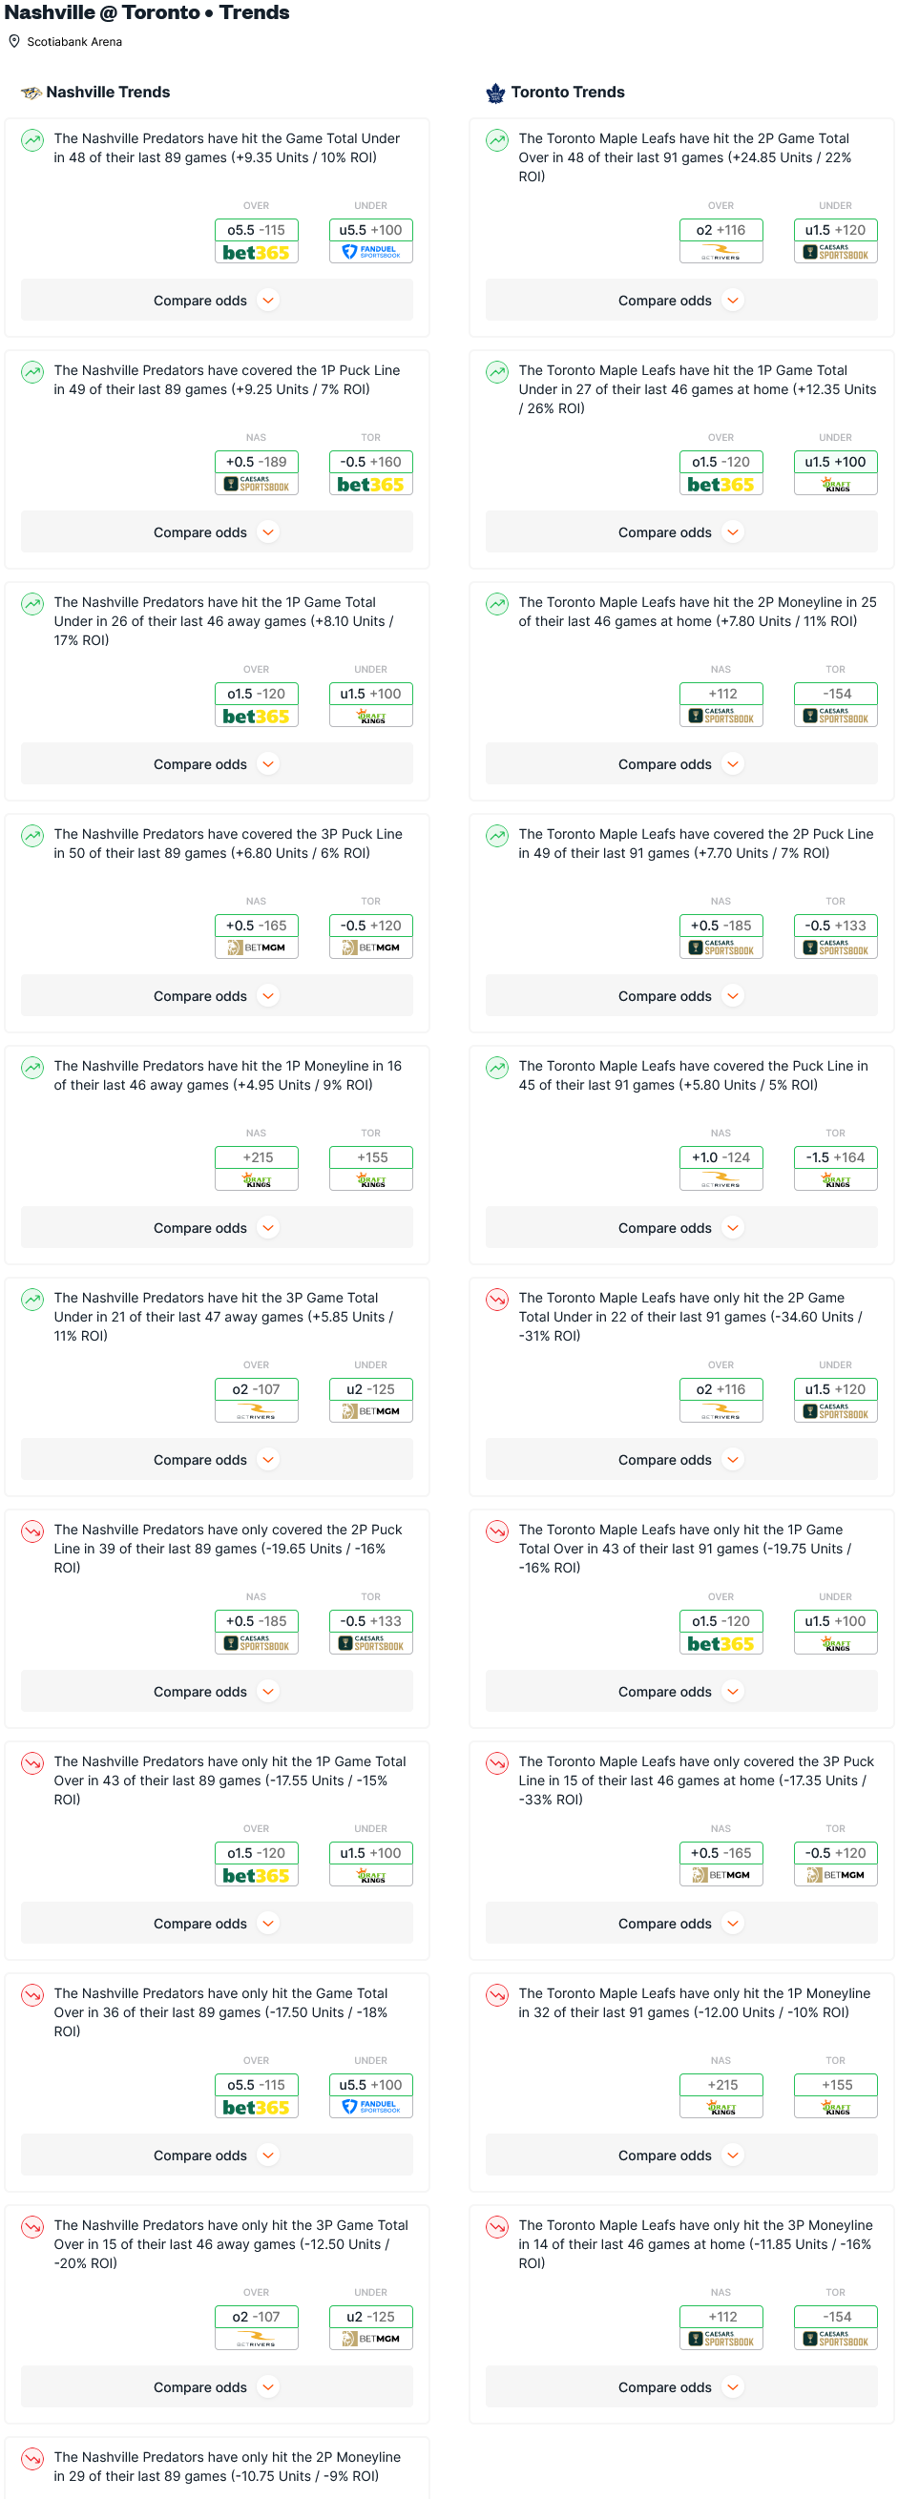898x2499 pixels.
Task: Click the Maple Leafs logo beside Toronto Trends
Action: (495, 94)
